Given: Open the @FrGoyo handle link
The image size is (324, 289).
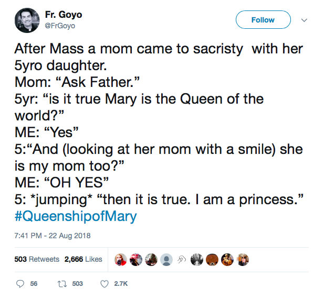Looking at the screenshot, I should point(59,25).
